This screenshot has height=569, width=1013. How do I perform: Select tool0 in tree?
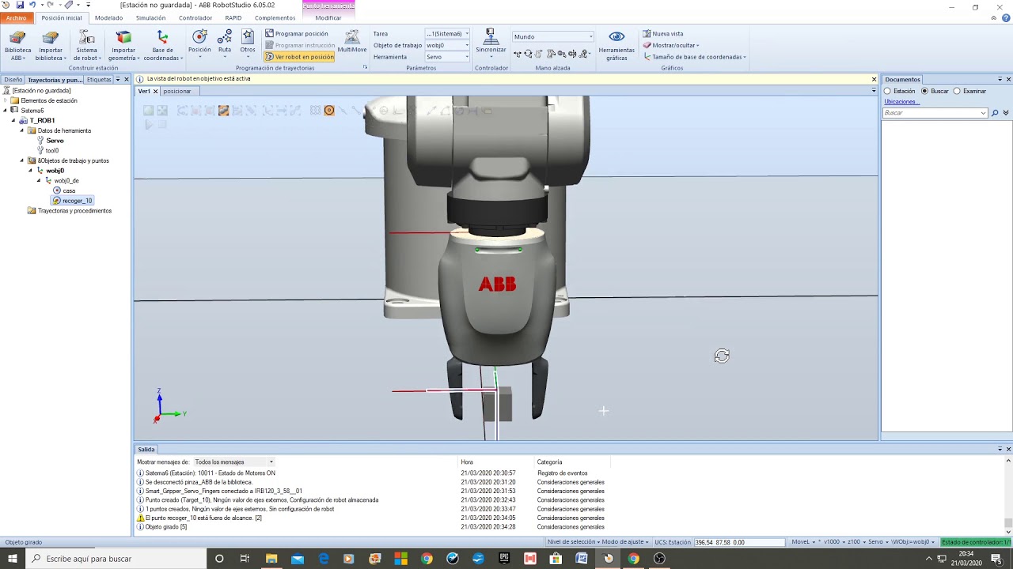(47, 150)
